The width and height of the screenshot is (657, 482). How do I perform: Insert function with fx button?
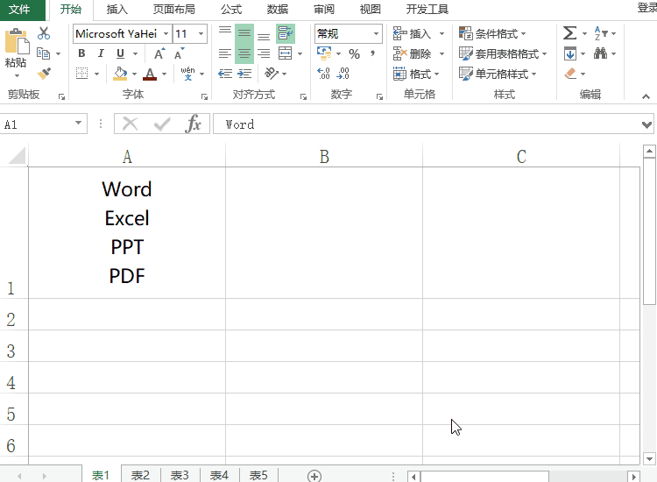tap(194, 124)
